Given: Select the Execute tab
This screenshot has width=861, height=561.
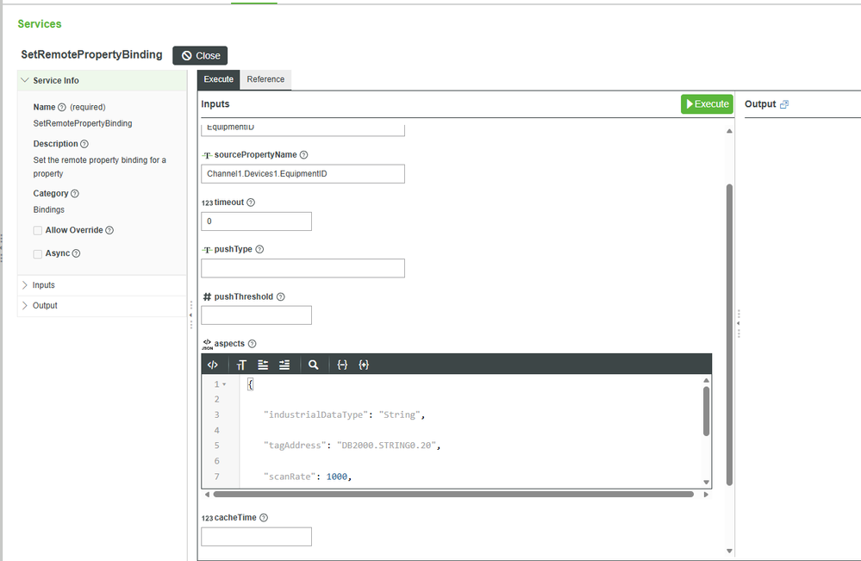Looking at the screenshot, I should (219, 79).
